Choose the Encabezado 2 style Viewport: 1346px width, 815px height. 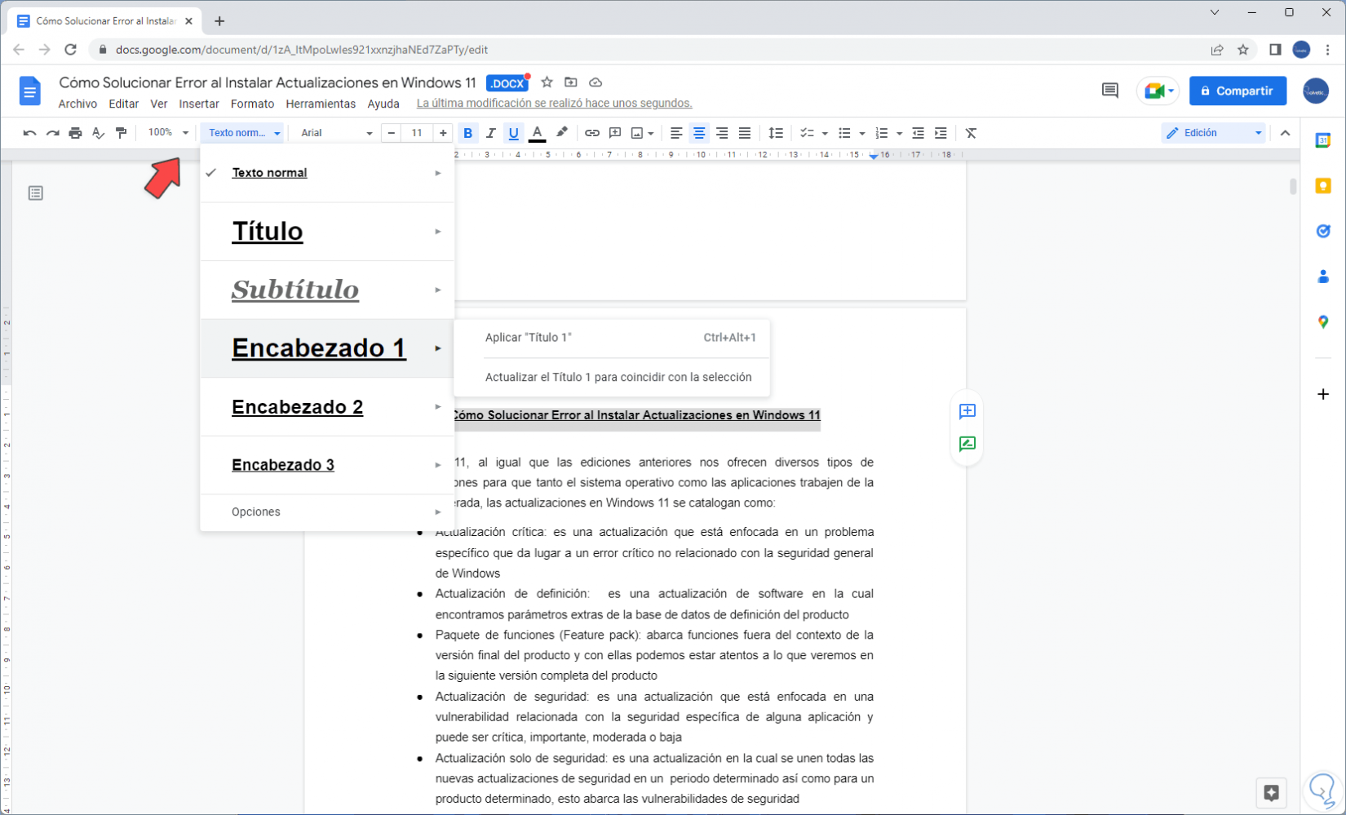tap(327, 407)
